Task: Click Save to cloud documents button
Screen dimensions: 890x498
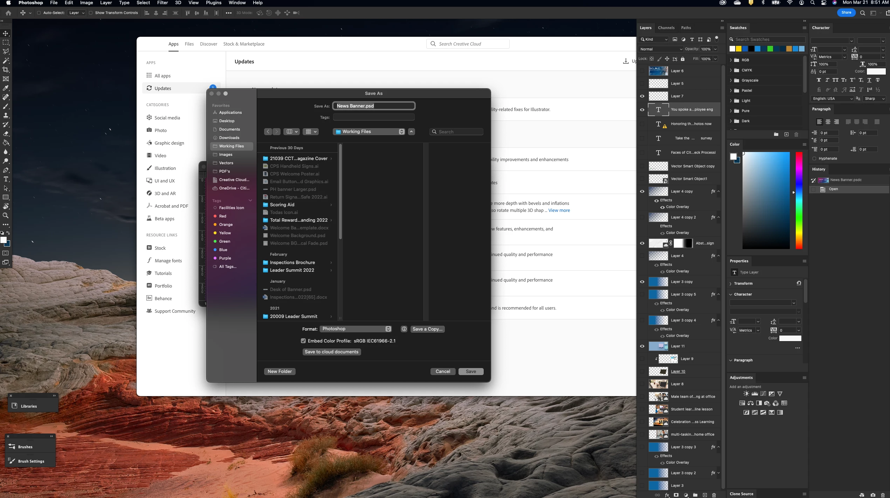Action: pos(331,352)
